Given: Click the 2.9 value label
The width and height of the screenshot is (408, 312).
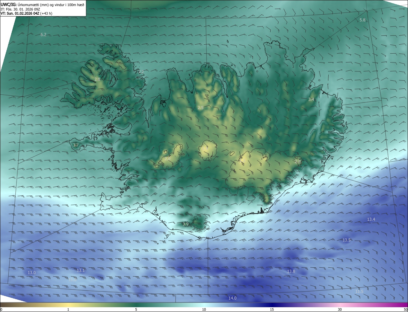Looking at the screenshot, I should (298, 162).
